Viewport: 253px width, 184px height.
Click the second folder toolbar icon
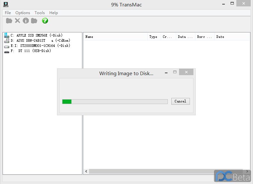tap(34, 21)
